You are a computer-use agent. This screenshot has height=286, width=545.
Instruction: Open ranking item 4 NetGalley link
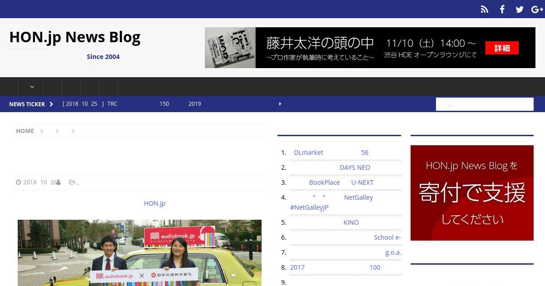pyautogui.click(x=332, y=202)
